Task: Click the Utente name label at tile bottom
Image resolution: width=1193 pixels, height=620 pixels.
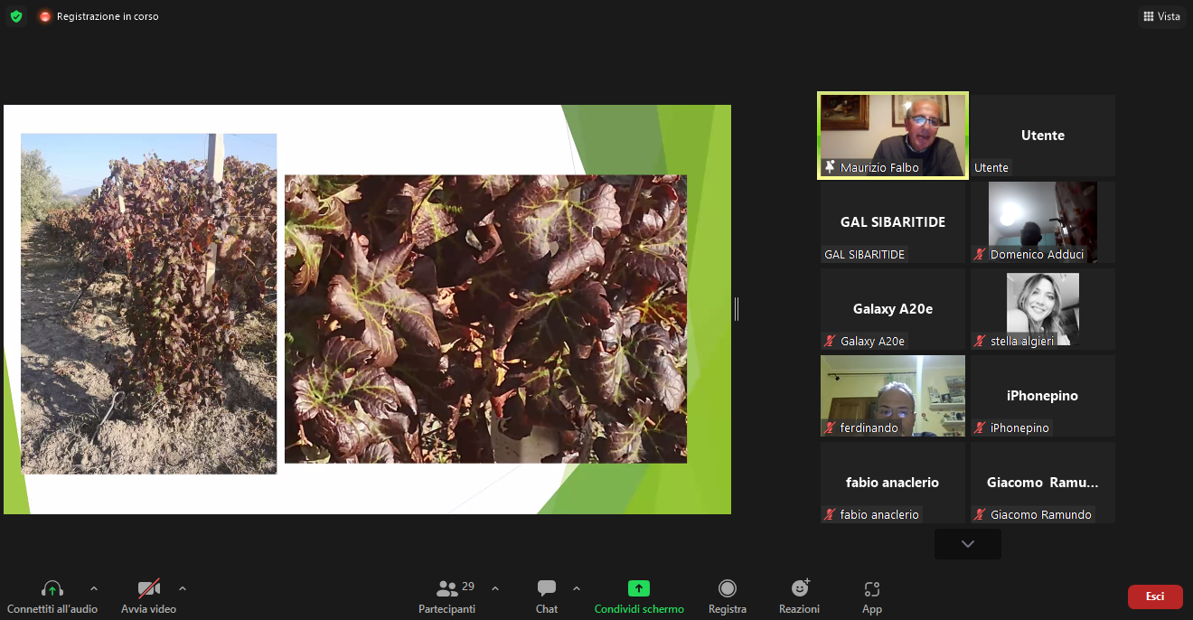Action: point(991,167)
